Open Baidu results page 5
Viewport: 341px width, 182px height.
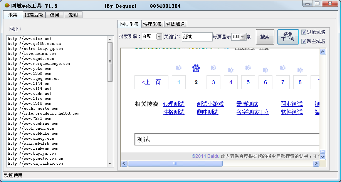tap(248, 82)
